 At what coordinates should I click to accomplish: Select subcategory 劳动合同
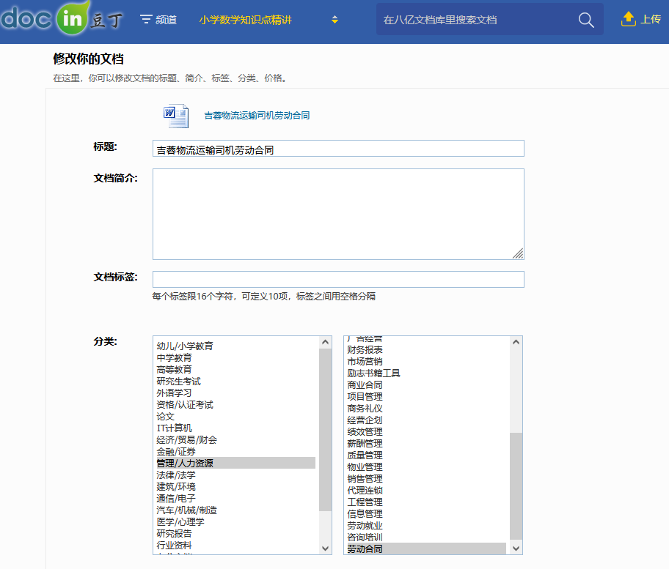coord(427,548)
